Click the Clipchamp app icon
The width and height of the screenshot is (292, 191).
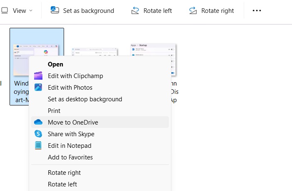[38, 76]
